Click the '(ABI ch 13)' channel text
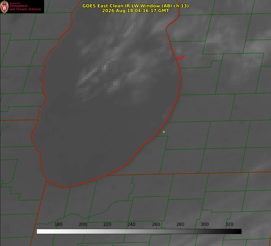Viewport: 271px width, 246px height. pyautogui.click(x=175, y=6)
